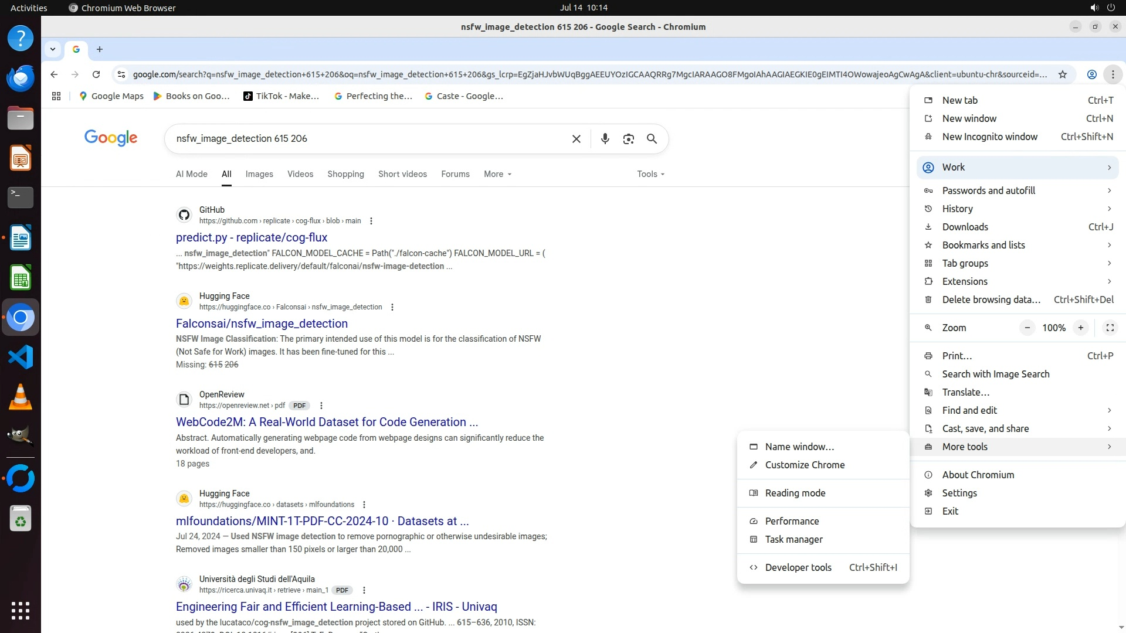Image resolution: width=1126 pixels, height=633 pixels.
Task: Clear the search box with X icon
Action: [576, 139]
